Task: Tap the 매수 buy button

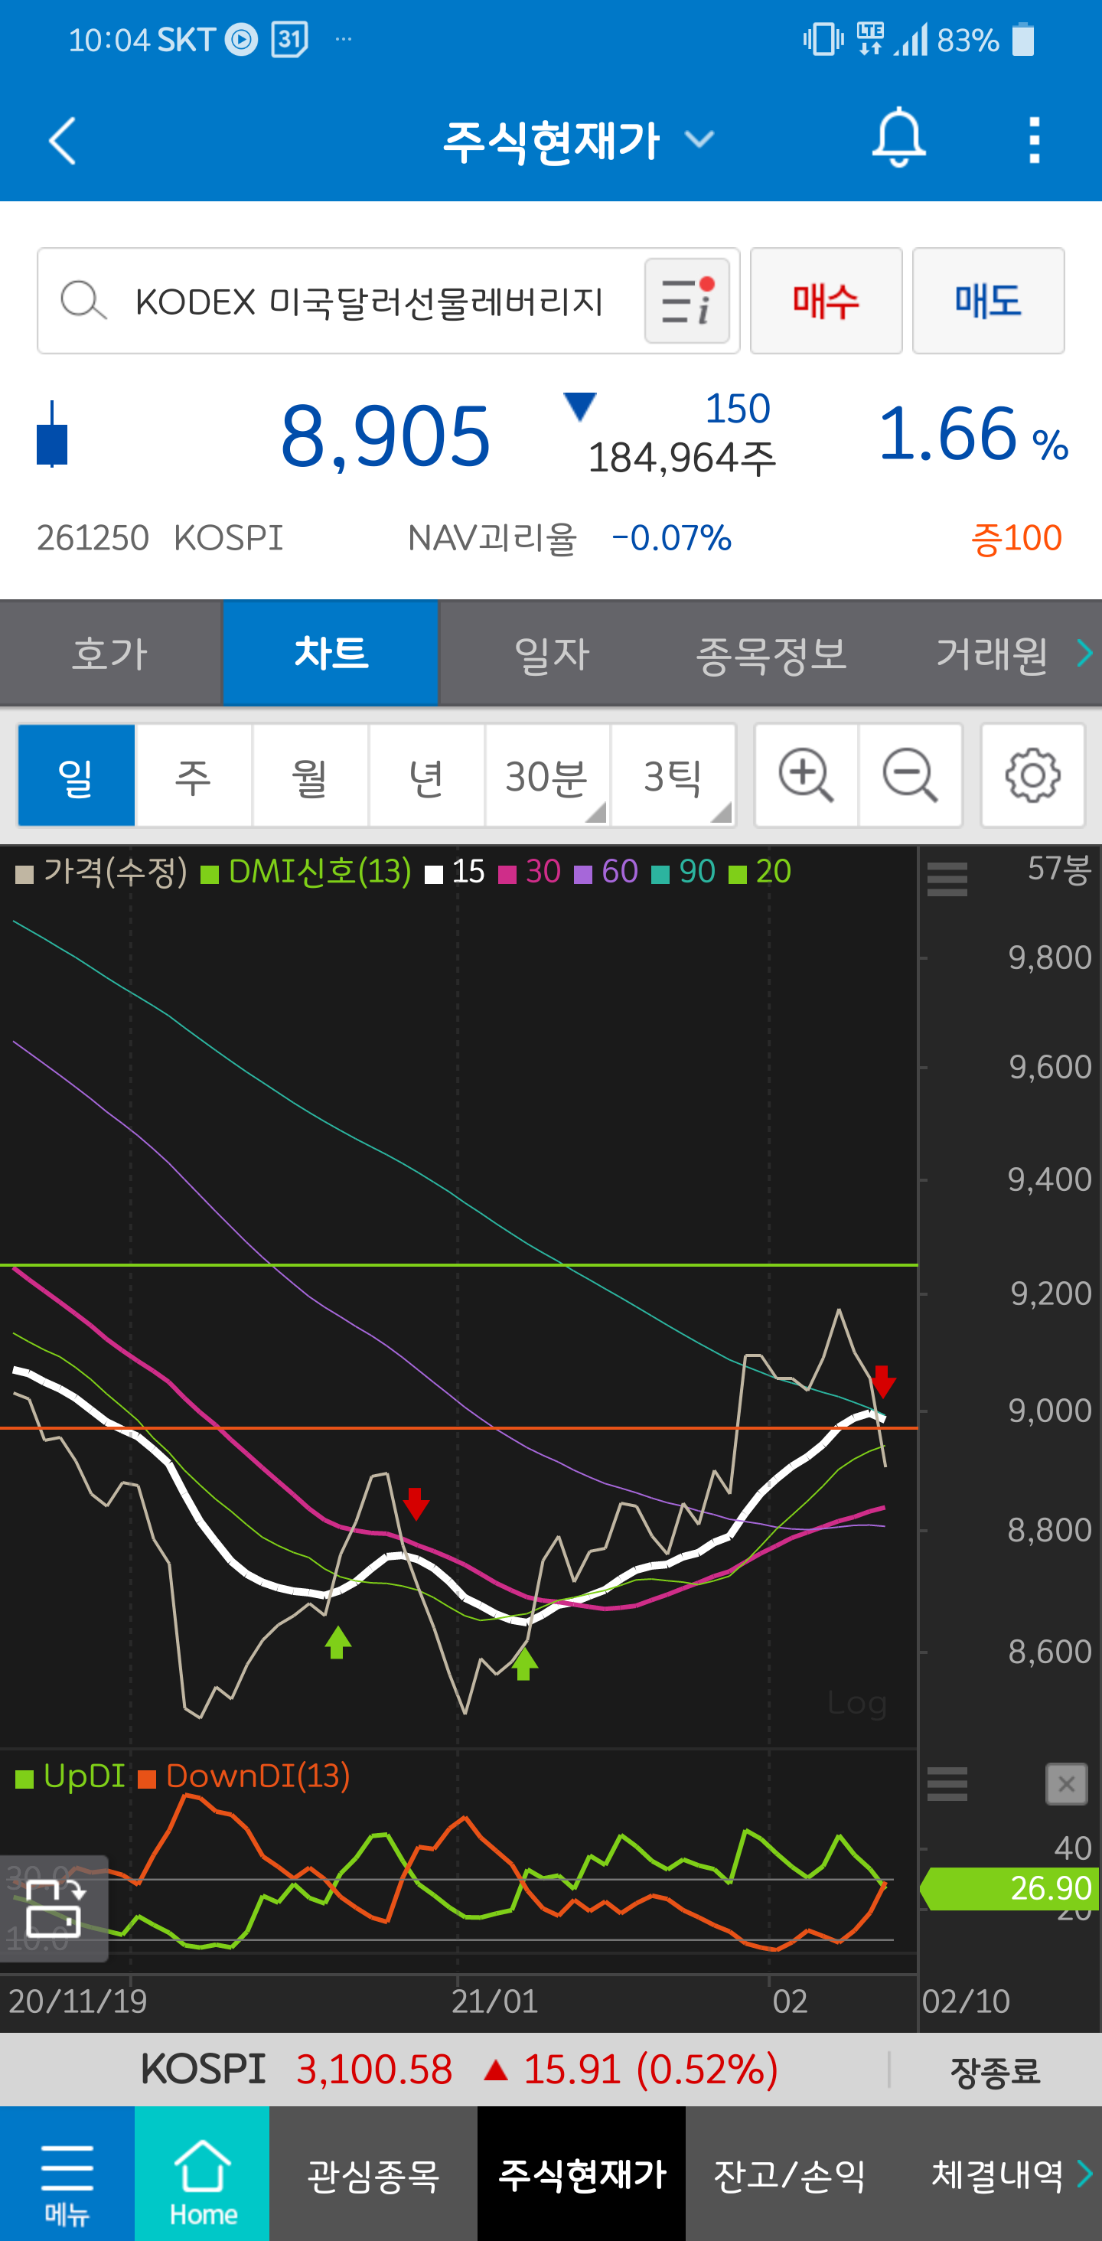Action: 826,301
